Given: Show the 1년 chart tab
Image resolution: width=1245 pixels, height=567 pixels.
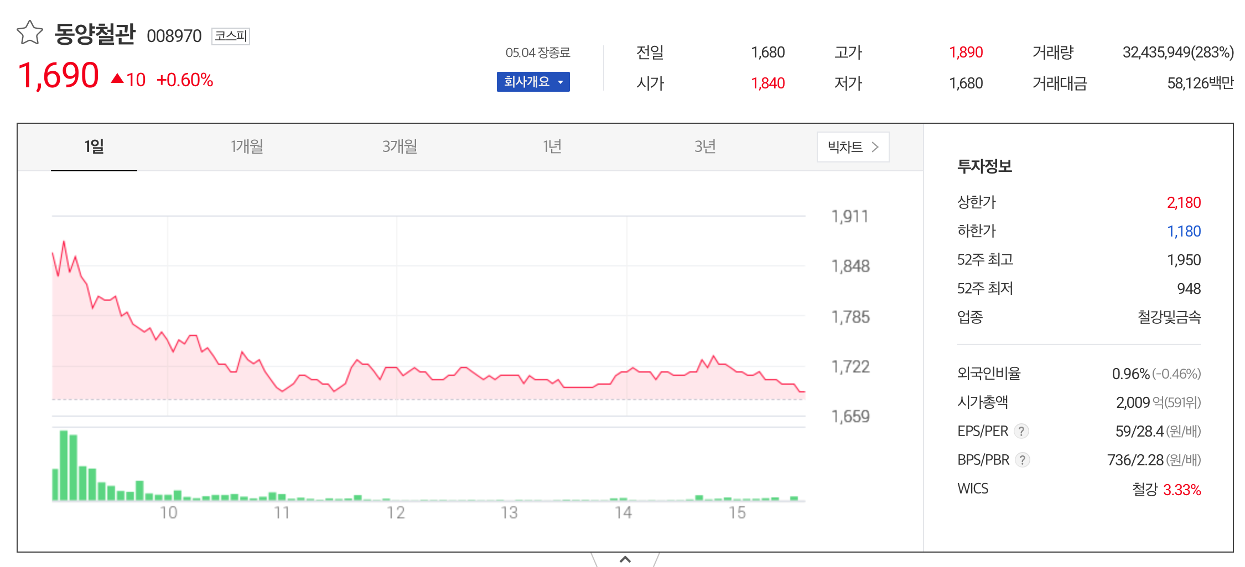Looking at the screenshot, I should [x=552, y=147].
